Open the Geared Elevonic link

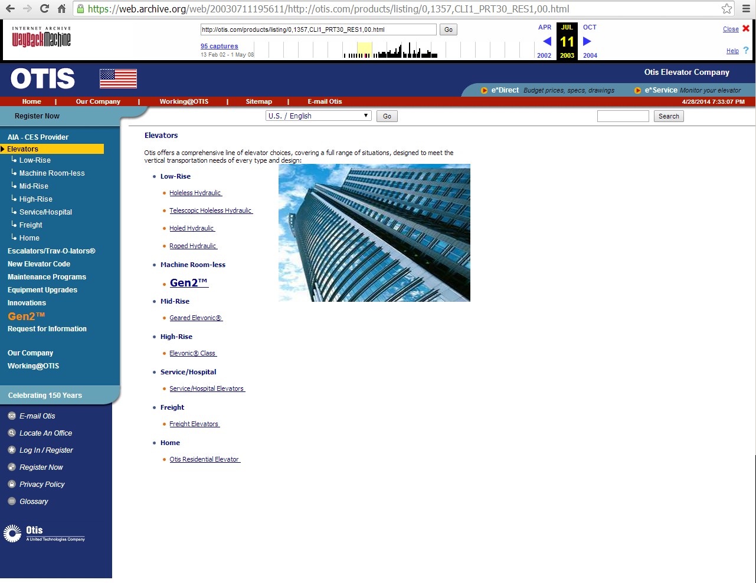coord(196,318)
